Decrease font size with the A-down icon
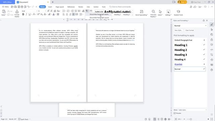 51,11
